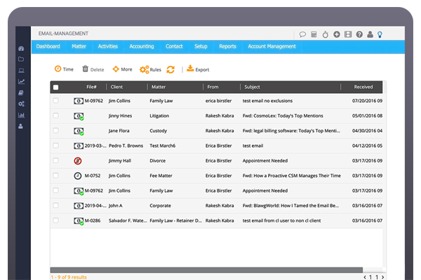The height and width of the screenshot is (280, 421).
Task: Open the Dashboard menu
Action: (48, 46)
